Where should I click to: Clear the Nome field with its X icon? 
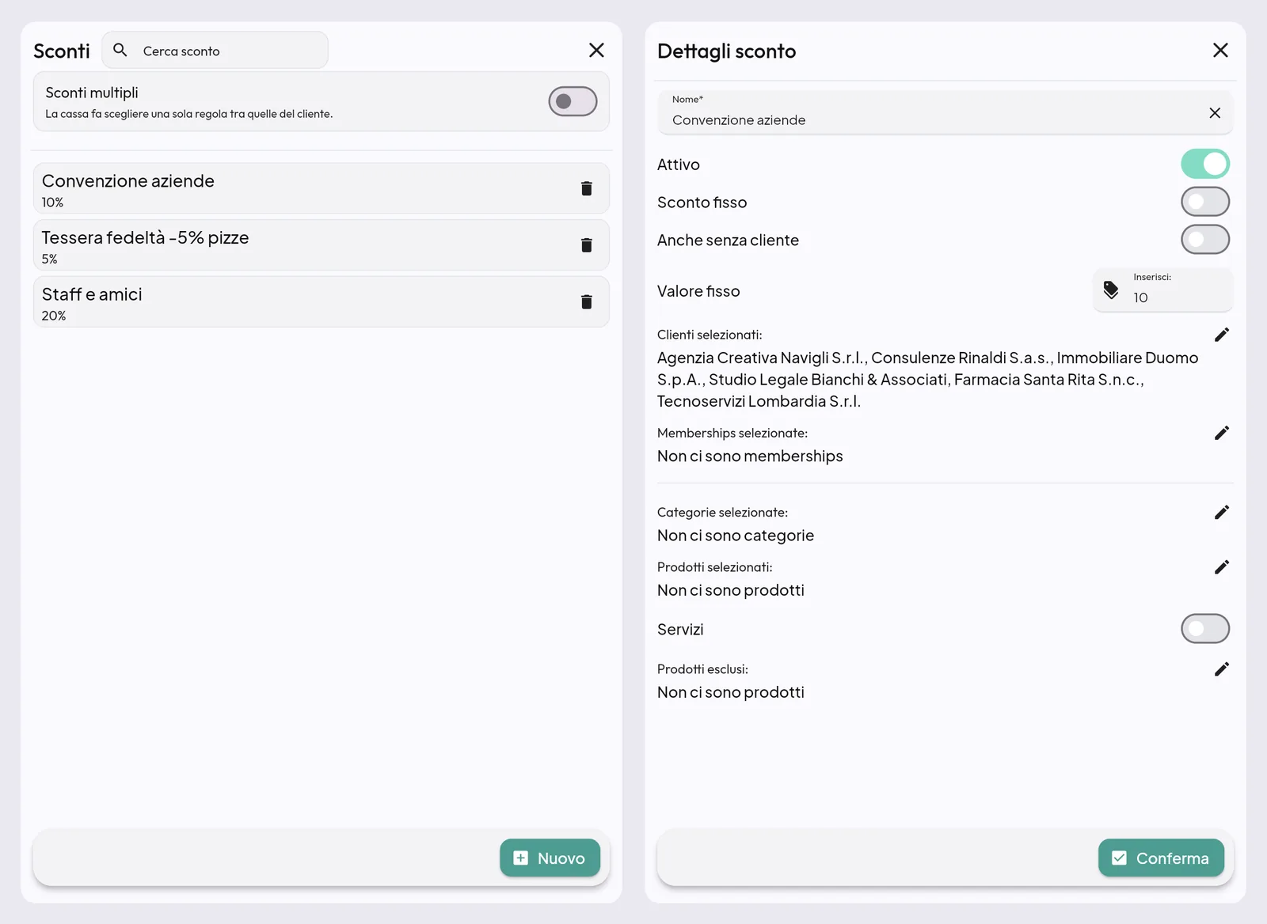[1215, 113]
